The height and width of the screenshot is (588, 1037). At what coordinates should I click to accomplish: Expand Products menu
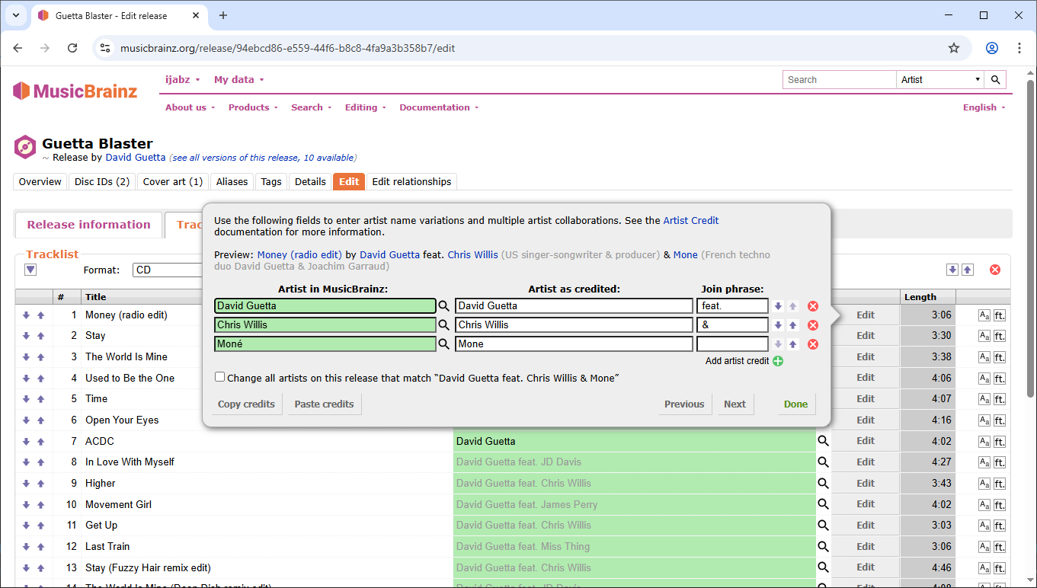point(254,107)
